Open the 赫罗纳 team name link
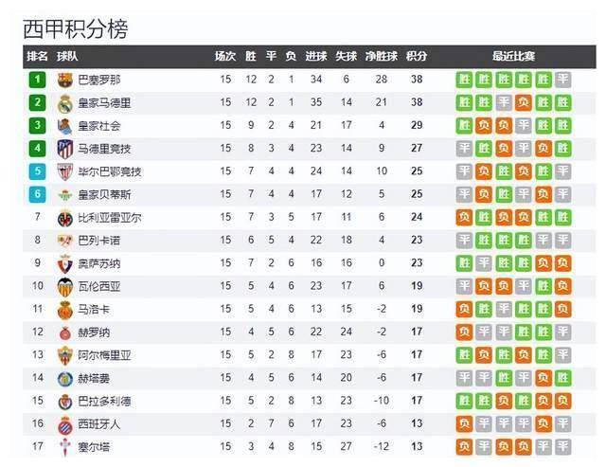This screenshot has width=606, height=467. point(93,332)
